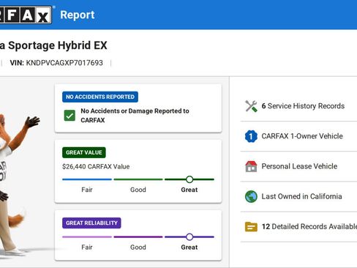357x268 pixels.
Task: Click the 'Great' label under reliability slider
Action: pyautogui.click(x=189, y=247)
